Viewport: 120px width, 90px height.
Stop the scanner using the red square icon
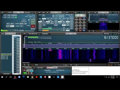pyautogui.click(x=24, y=70)
